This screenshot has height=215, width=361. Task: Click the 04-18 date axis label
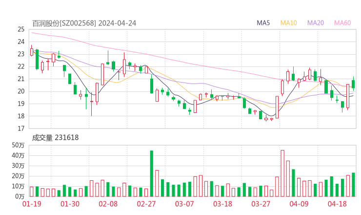pos(337,204)
